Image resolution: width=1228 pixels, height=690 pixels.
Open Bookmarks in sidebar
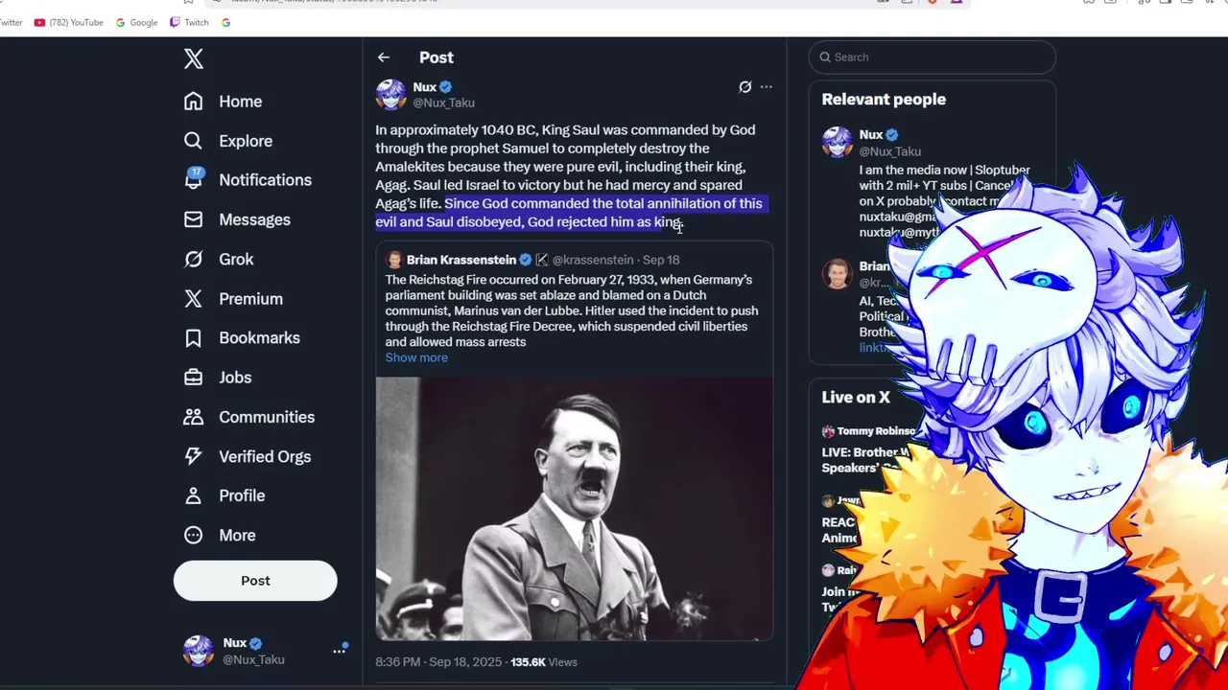(x=242, y=338)
